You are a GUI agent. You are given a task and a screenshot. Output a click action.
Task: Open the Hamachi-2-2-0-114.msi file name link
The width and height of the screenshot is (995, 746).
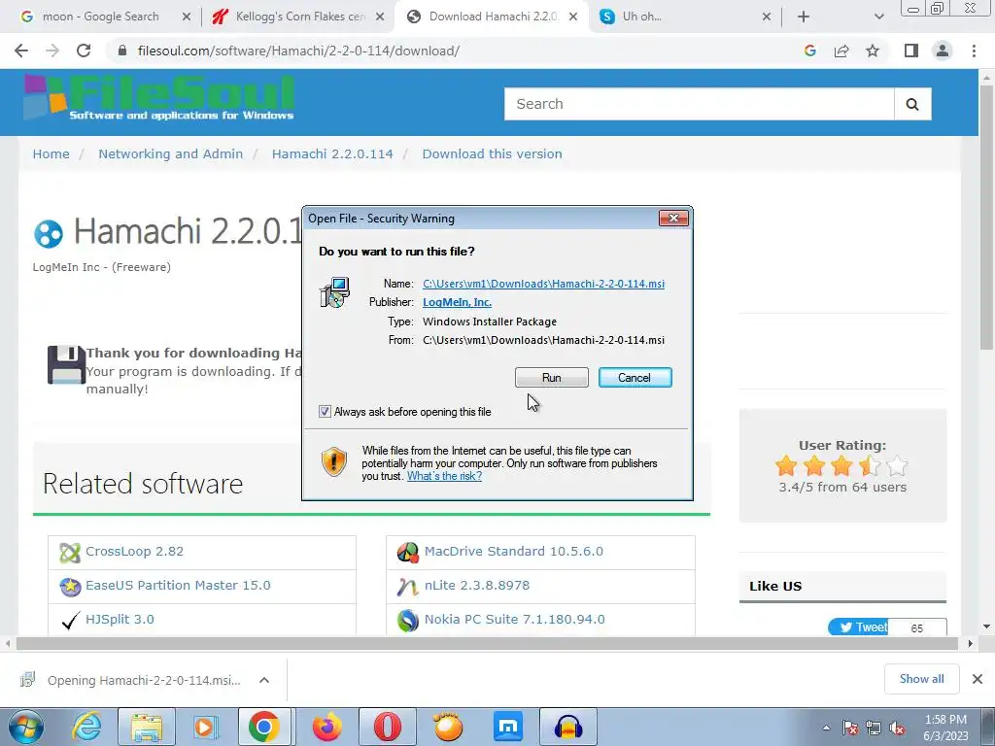point(543,284)
